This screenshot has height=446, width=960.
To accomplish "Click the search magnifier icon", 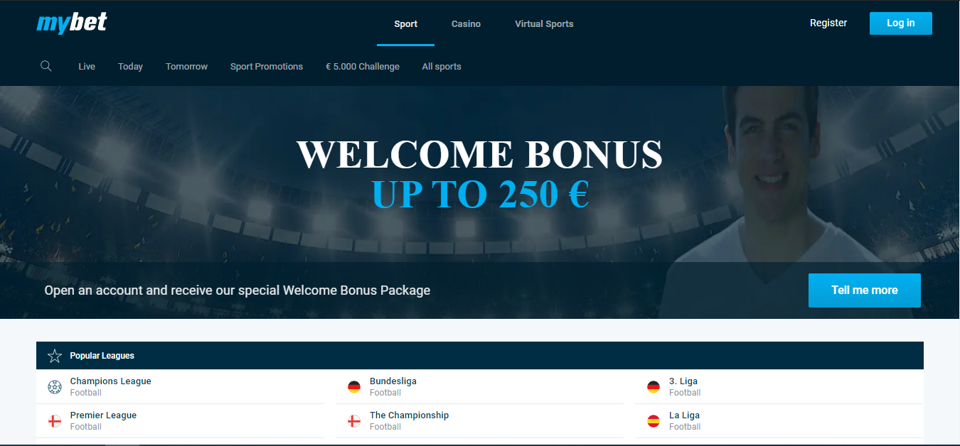I will pyautogui.click(x=46, y=66).
